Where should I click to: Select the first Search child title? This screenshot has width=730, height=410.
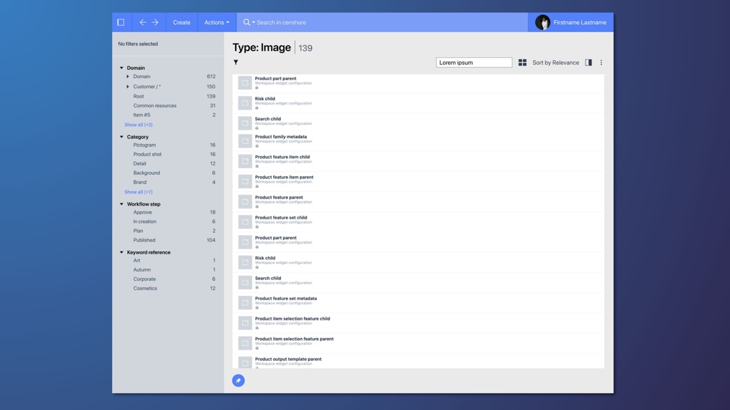(268, 119)
